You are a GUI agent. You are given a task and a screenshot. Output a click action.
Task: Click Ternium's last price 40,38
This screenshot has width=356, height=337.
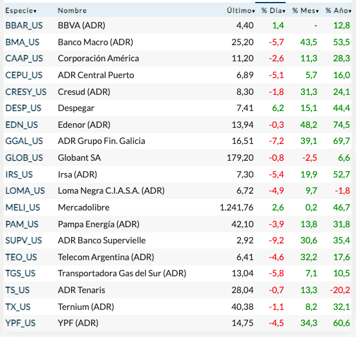[x=242, y=307]
